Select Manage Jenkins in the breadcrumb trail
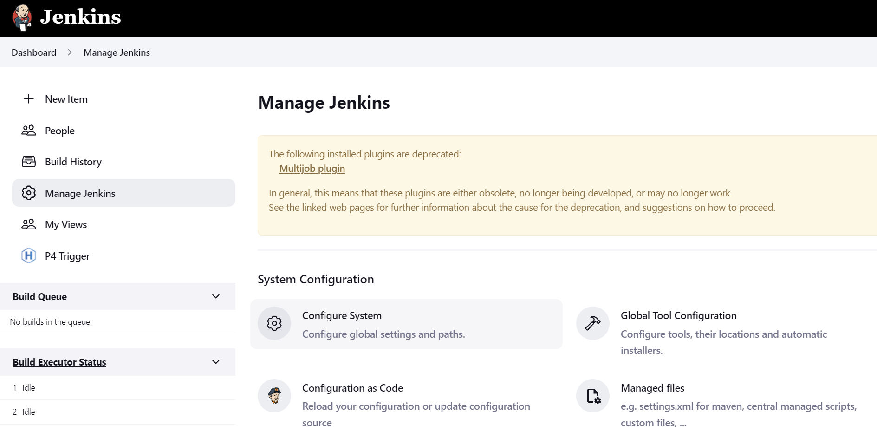 [117, 52]
